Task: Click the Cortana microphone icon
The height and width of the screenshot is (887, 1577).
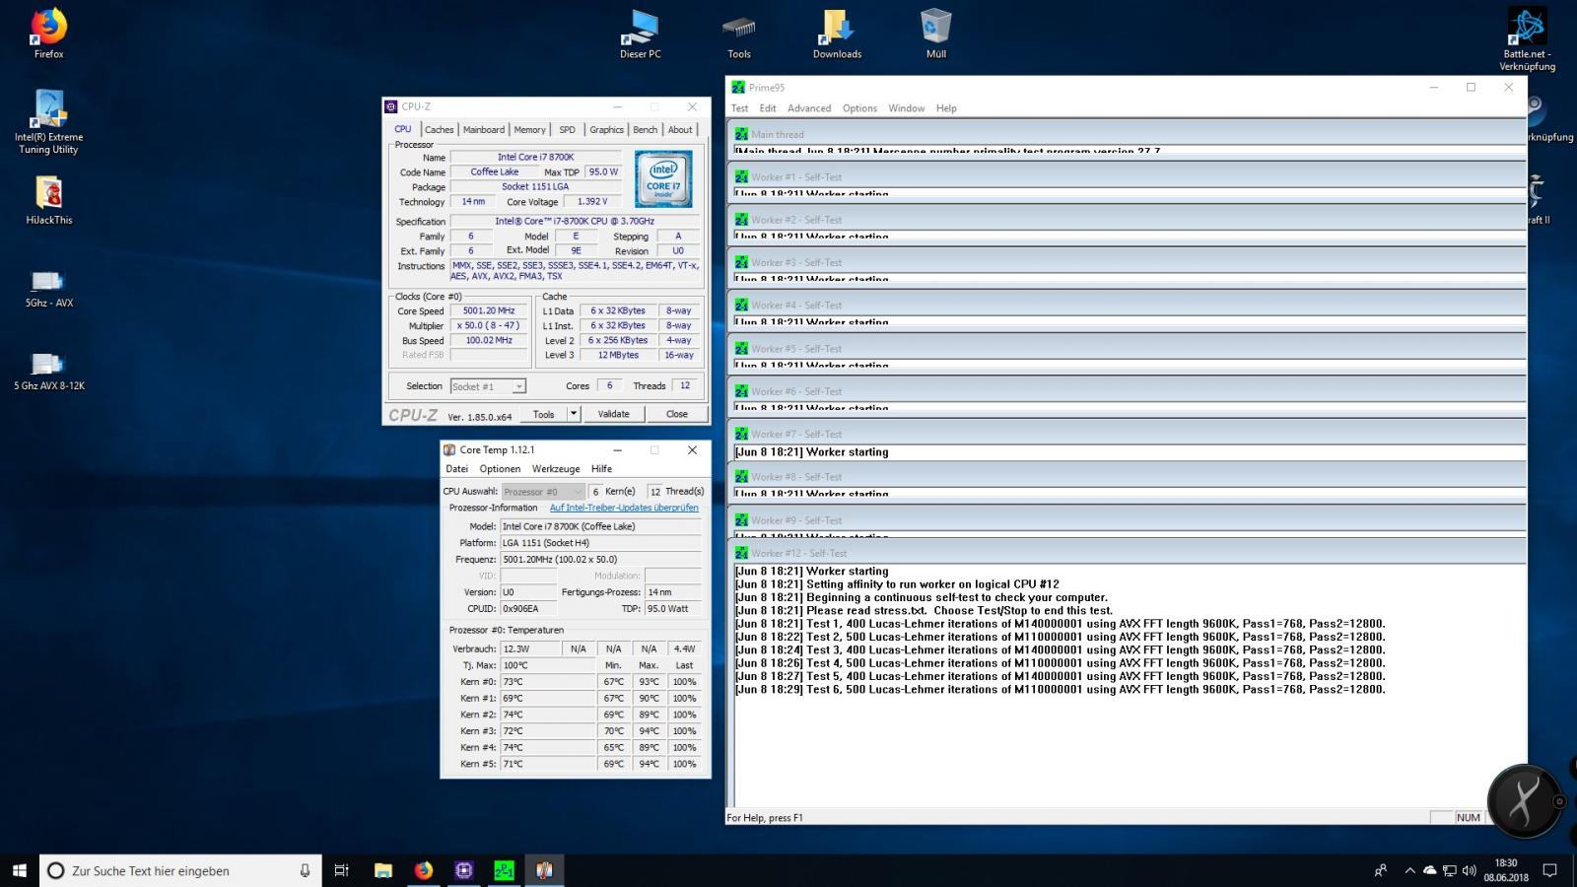Action: click(x=305, y=870)
